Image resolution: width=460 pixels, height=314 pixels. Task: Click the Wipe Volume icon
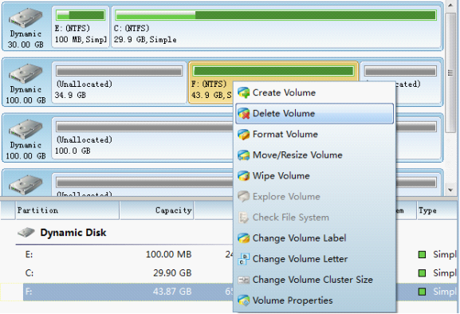243,176
